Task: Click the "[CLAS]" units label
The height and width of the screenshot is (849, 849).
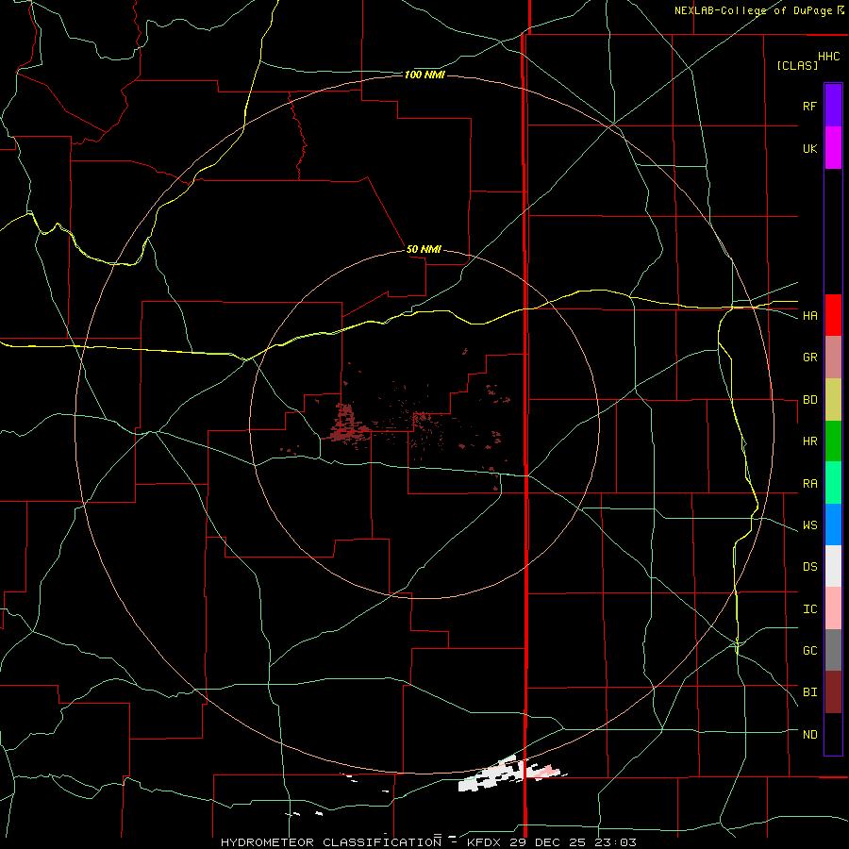Action: point(797,65)
